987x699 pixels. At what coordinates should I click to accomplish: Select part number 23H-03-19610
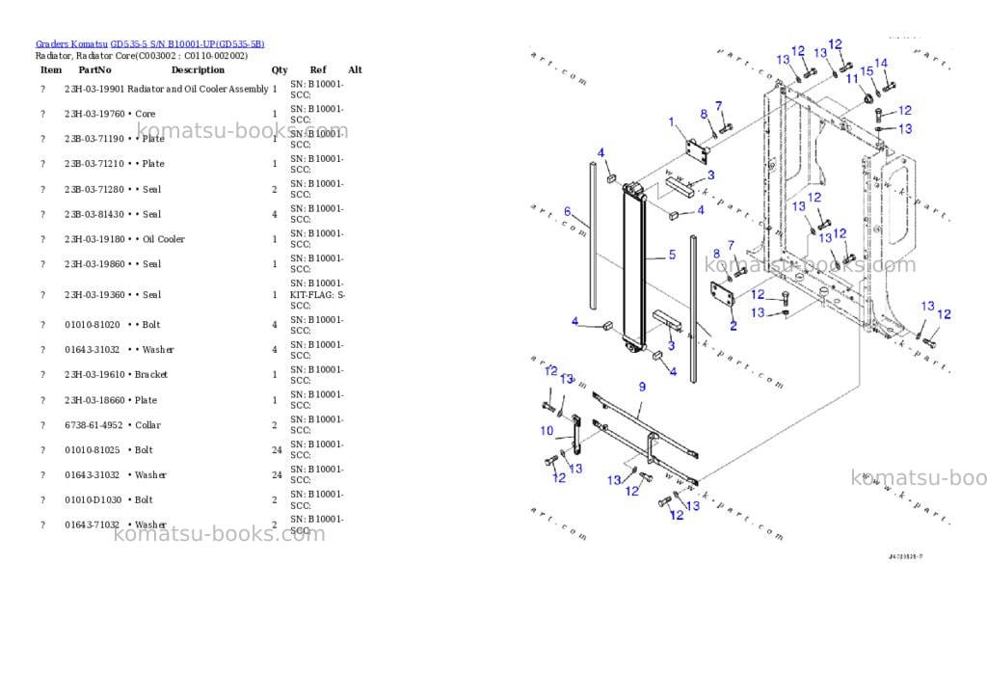click(x=94, y=375)
